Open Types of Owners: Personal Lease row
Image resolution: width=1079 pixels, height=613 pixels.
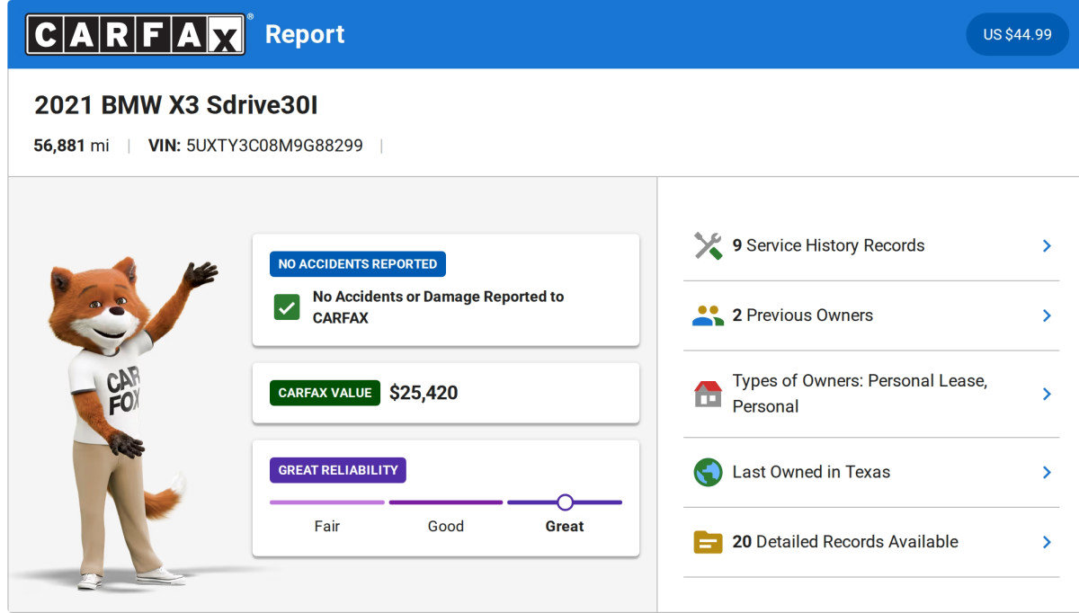tap(871, 394)
